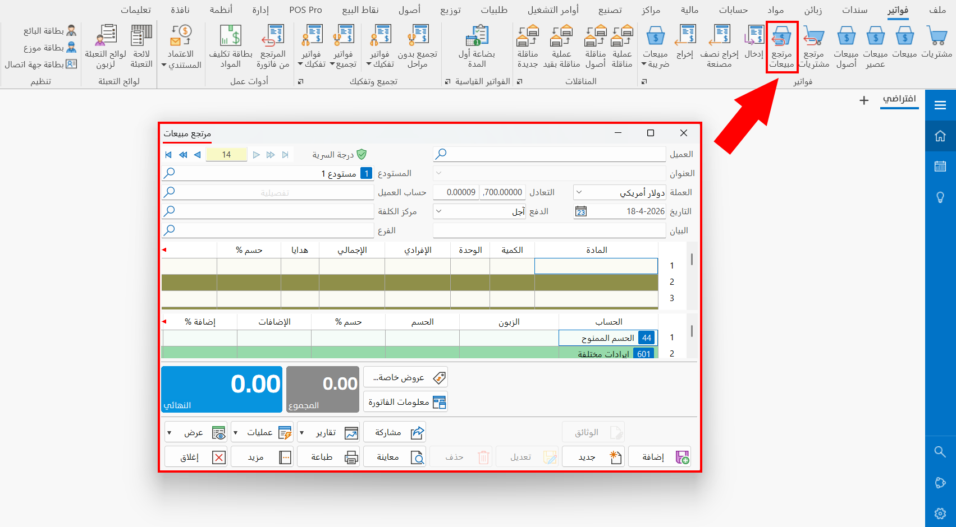Open the مبيعات أصول invoice icon
956x527 pixels.
point(846,47)
